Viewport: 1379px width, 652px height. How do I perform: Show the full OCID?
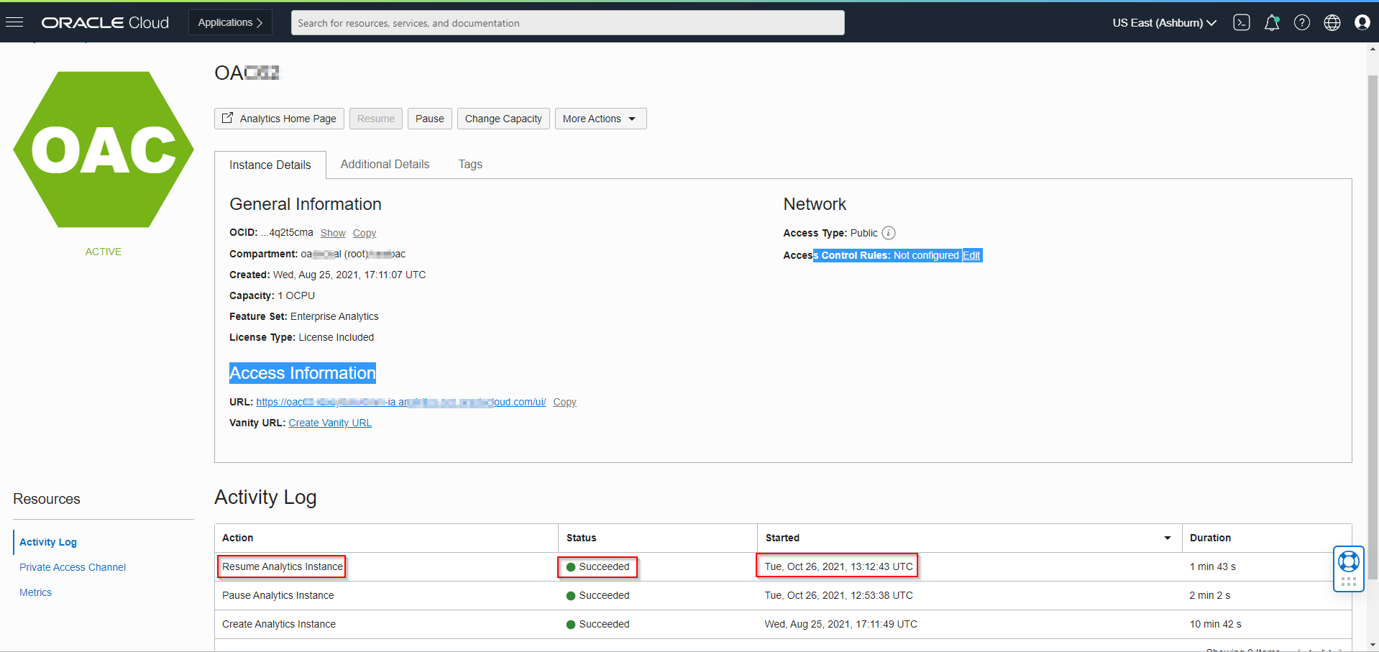click(x=333, y=233)
